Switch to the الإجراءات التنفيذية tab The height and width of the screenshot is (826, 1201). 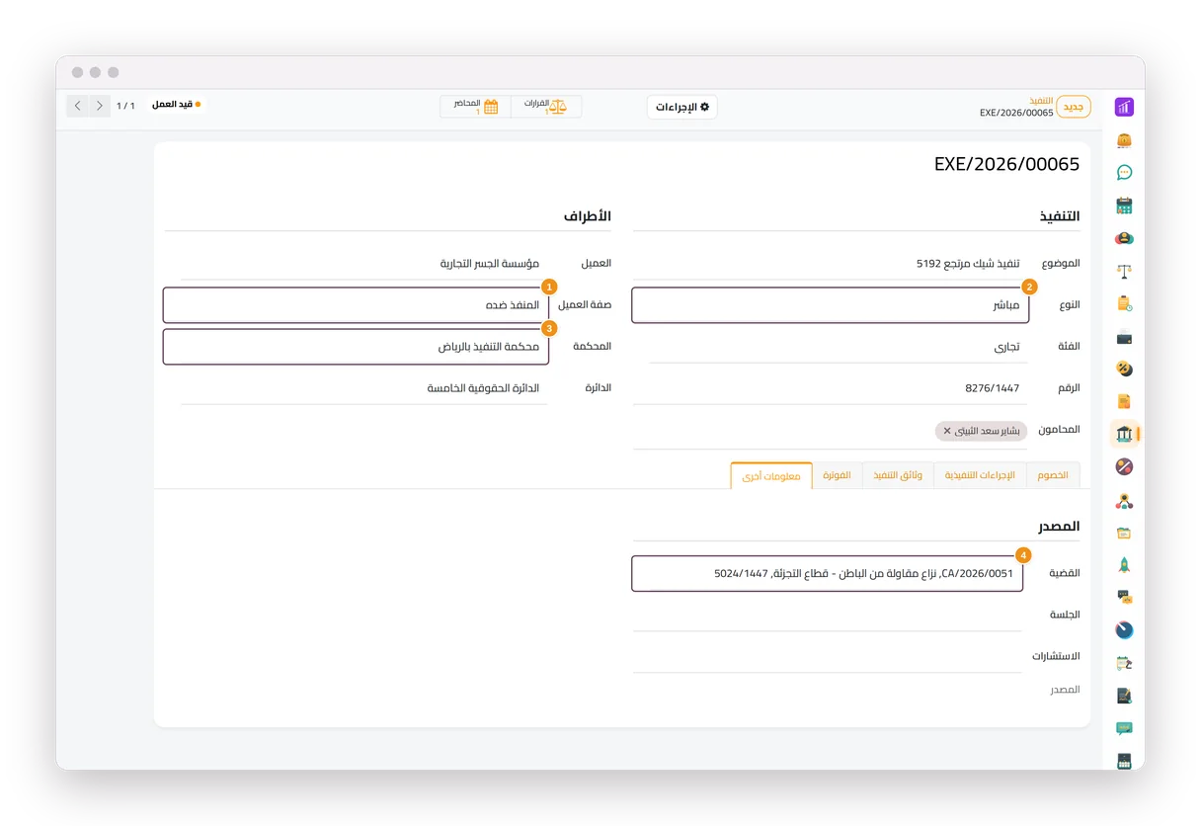click(980, 475)
